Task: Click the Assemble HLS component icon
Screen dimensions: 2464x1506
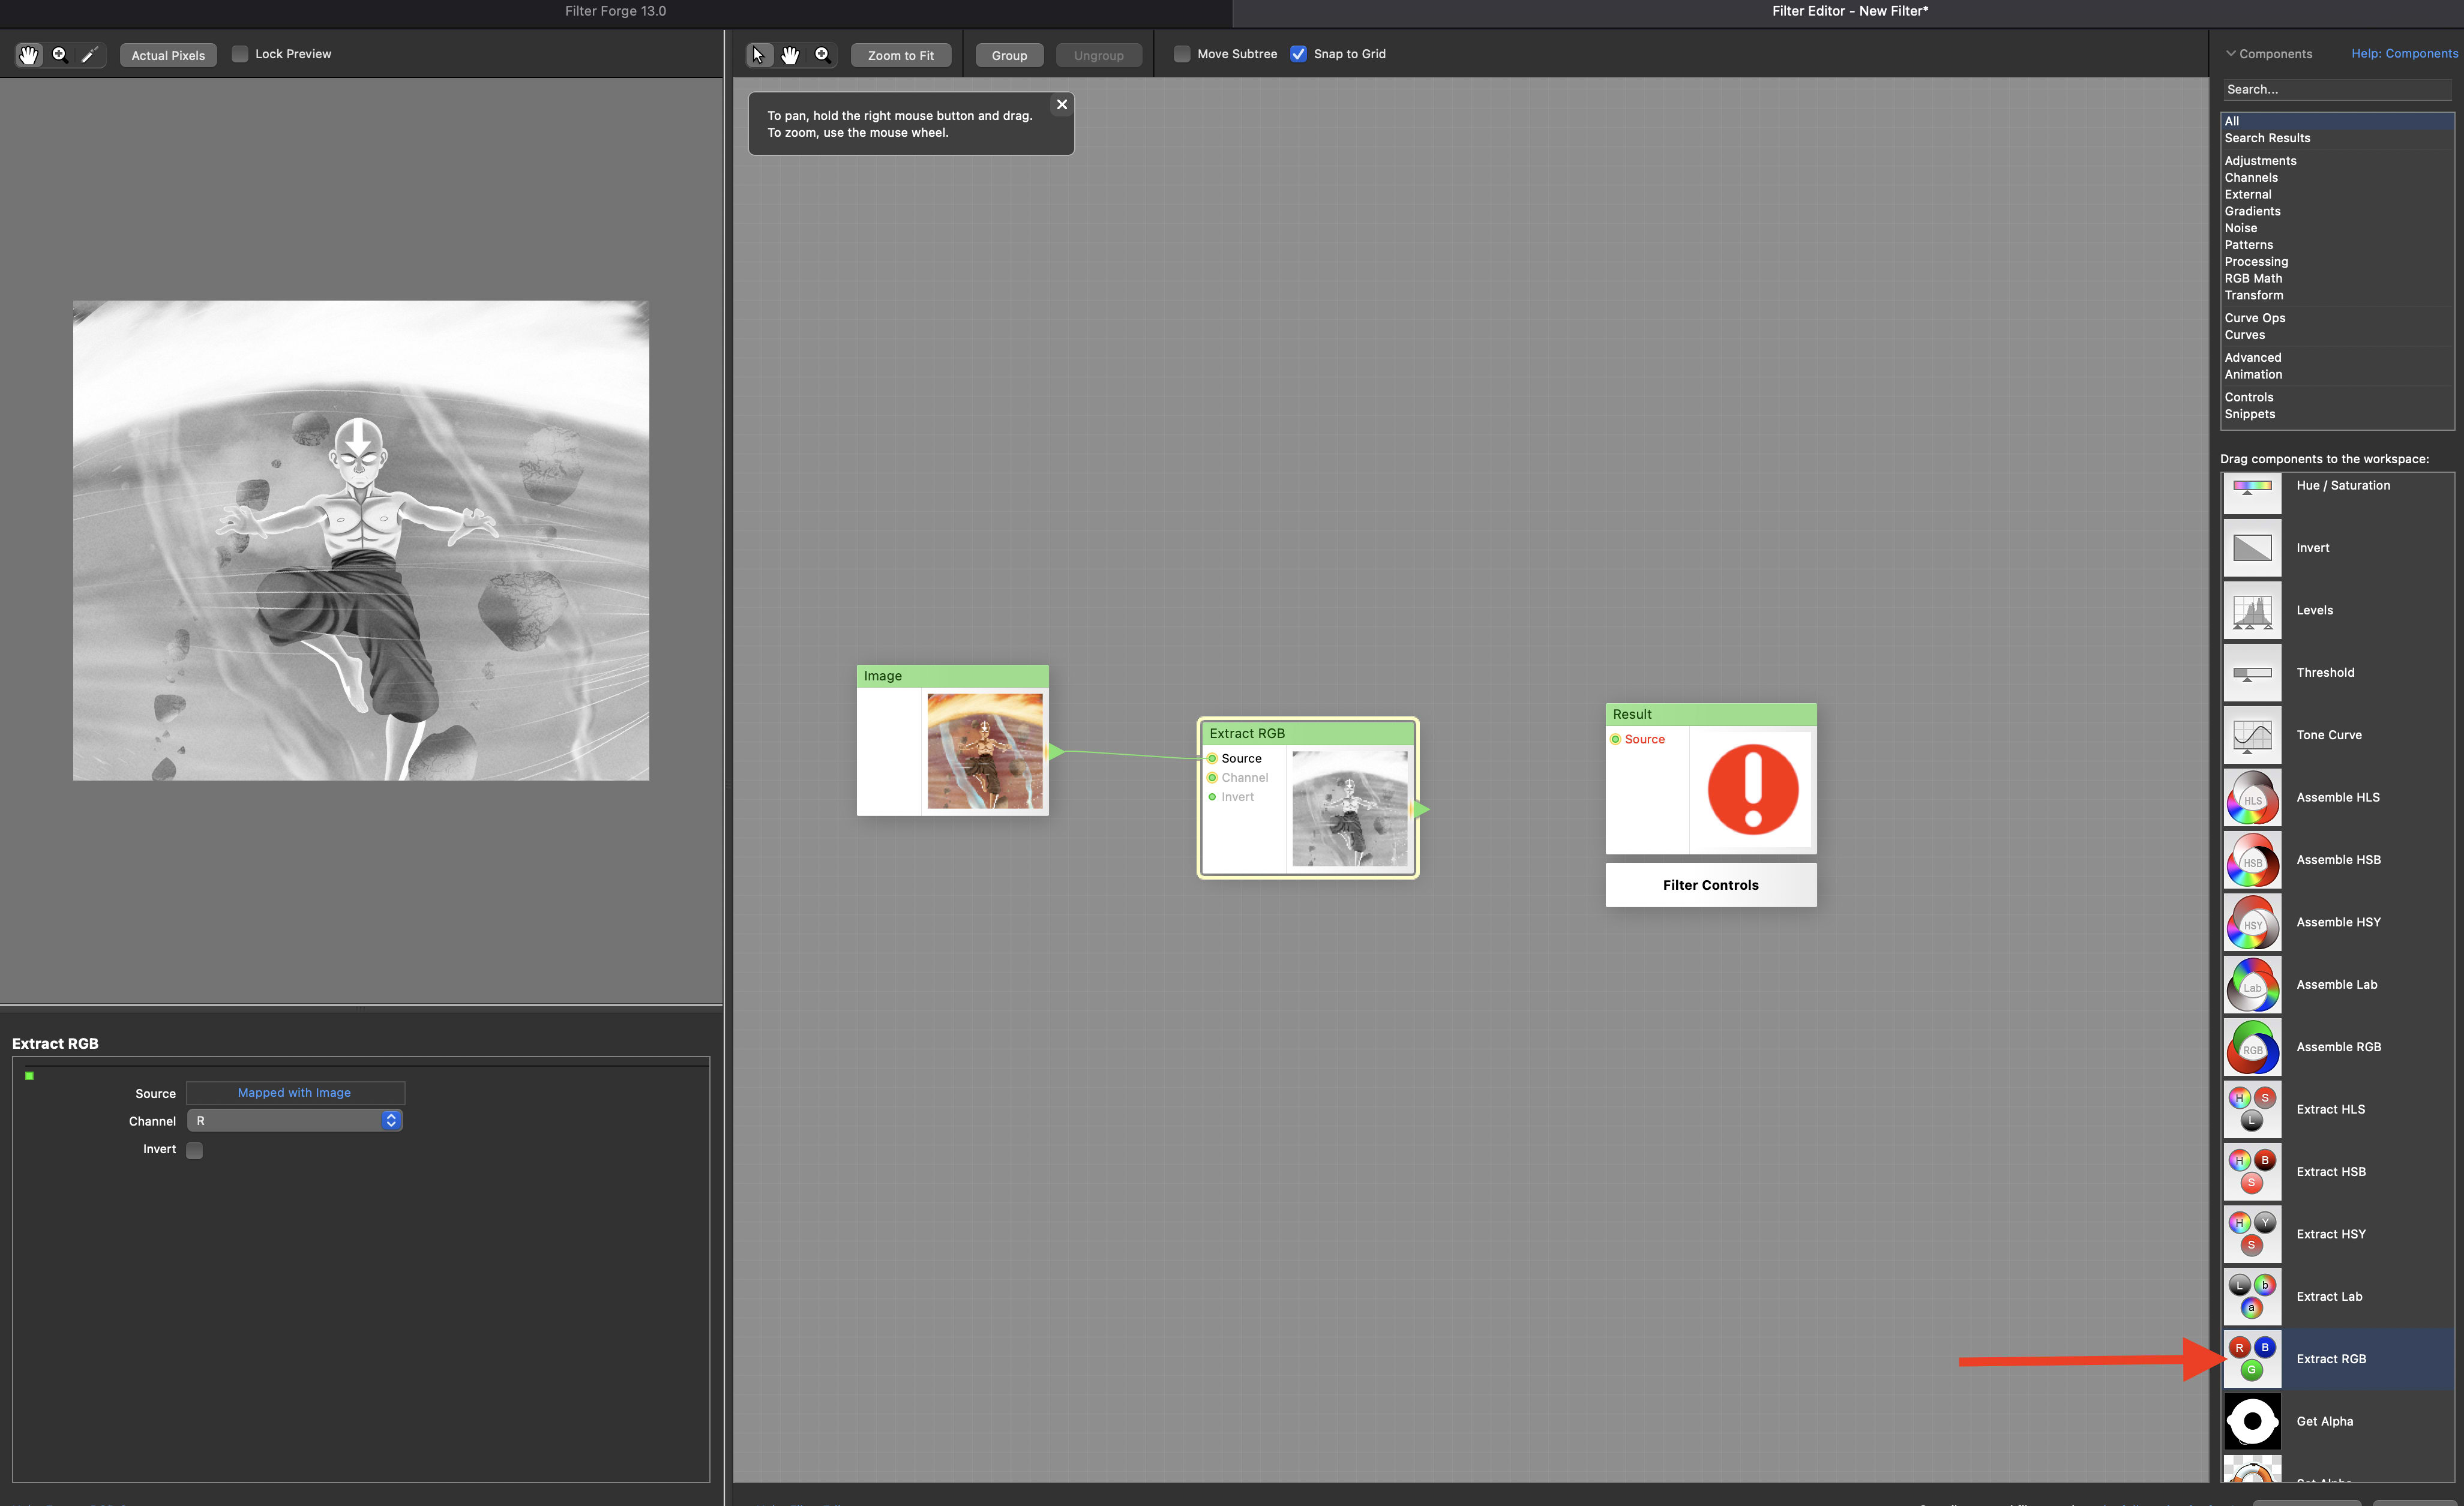Action: click(x=2252, y=798)
